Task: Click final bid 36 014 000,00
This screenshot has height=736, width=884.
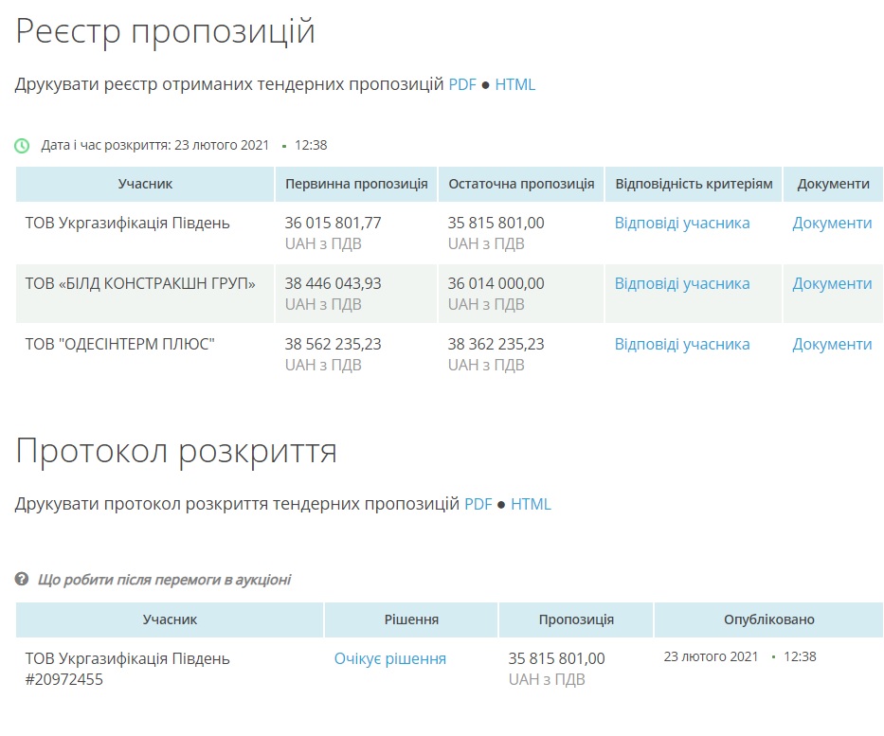Action: tap(496, 283)
